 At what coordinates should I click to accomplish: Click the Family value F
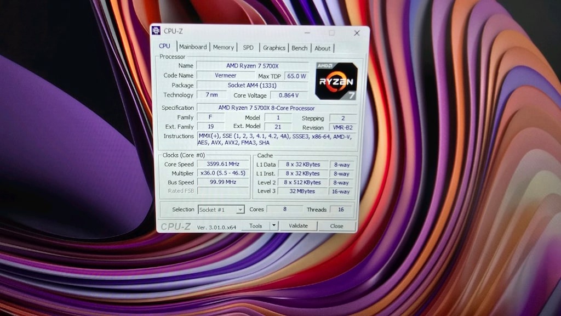pyautogui.click(x=211, y=117)
